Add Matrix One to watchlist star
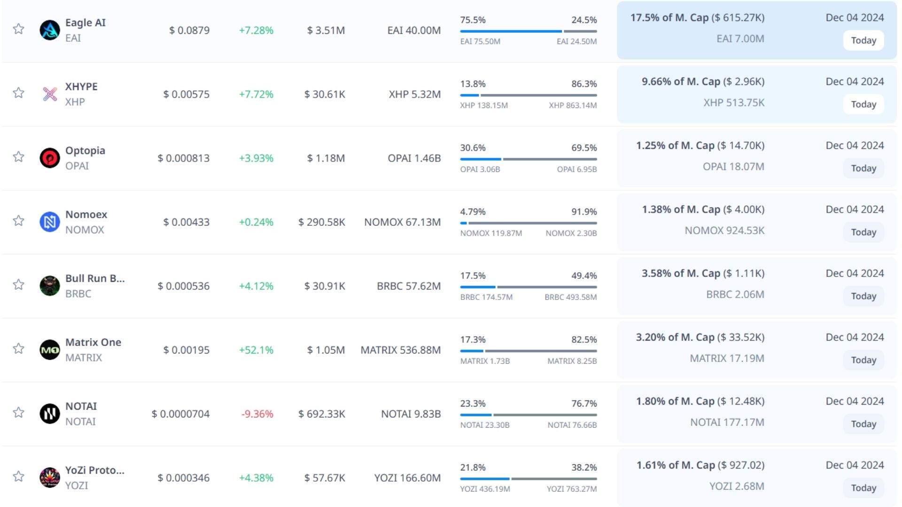Viewport: 902px width, 507px height. click(x=18, y=349)
